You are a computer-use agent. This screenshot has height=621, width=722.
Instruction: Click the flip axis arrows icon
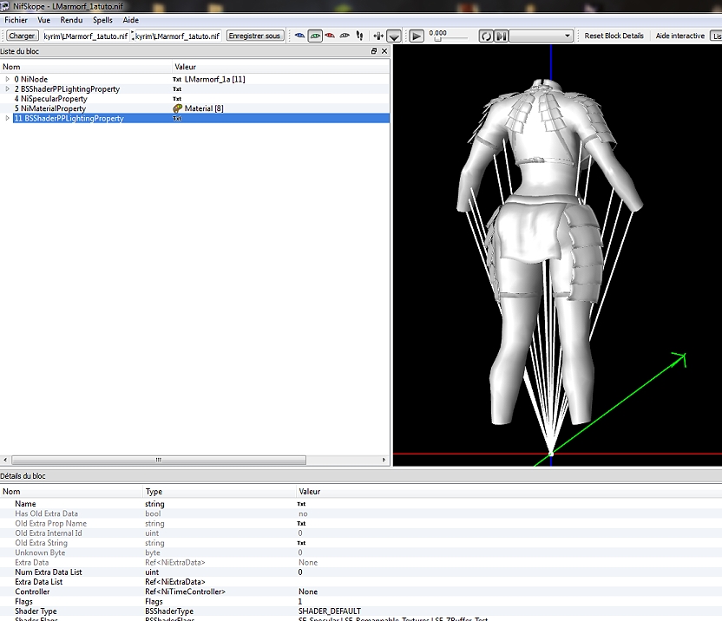378,36
